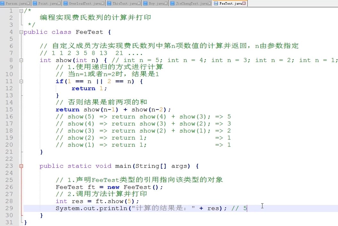Click the save-state icon on Person.java tab
The height and width of the screenshot is (226, 338).
pyautogui.click(x=2, y=4)
